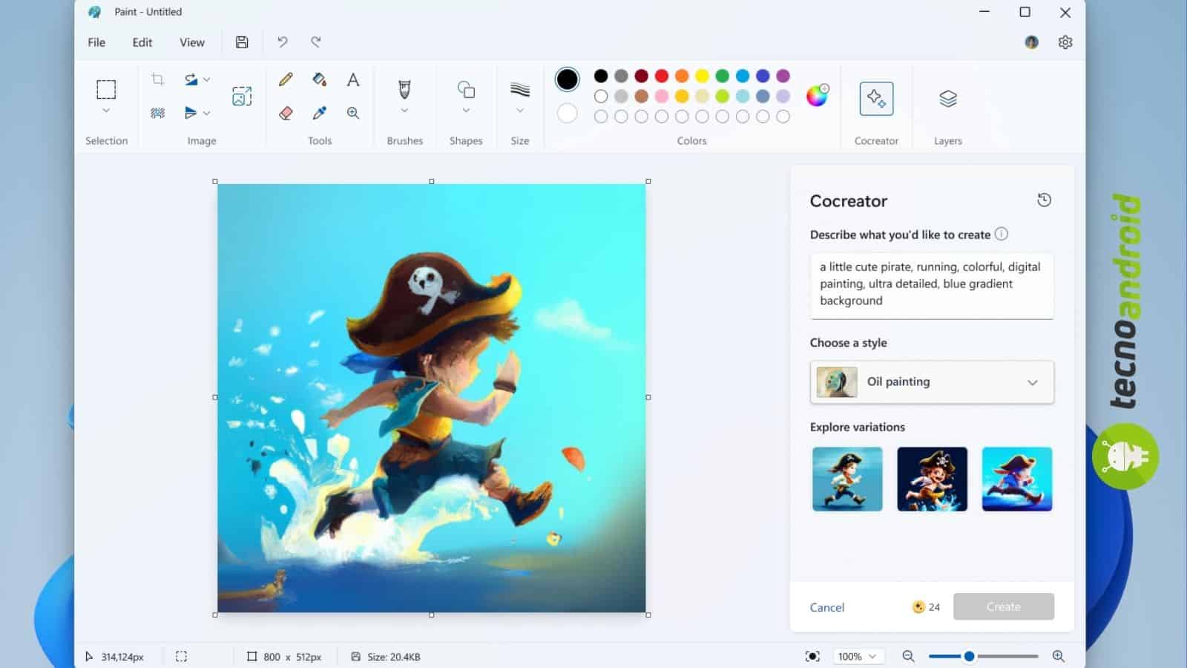
Task: Open the File menu
Action: pyautogui.click(x=96, y=42)
